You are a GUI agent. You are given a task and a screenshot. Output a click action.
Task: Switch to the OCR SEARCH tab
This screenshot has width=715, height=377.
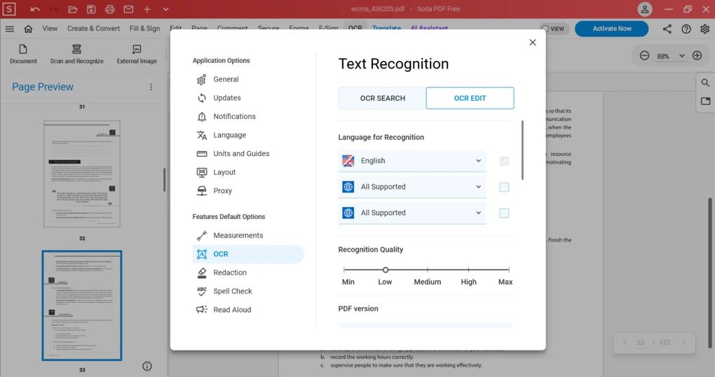point(382,99)
